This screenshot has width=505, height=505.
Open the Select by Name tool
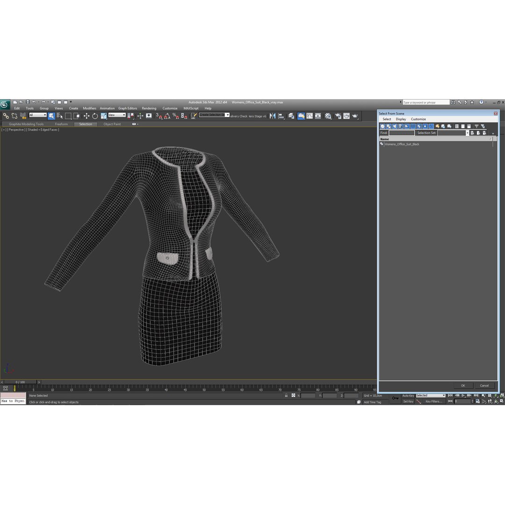tap(59, 116)
